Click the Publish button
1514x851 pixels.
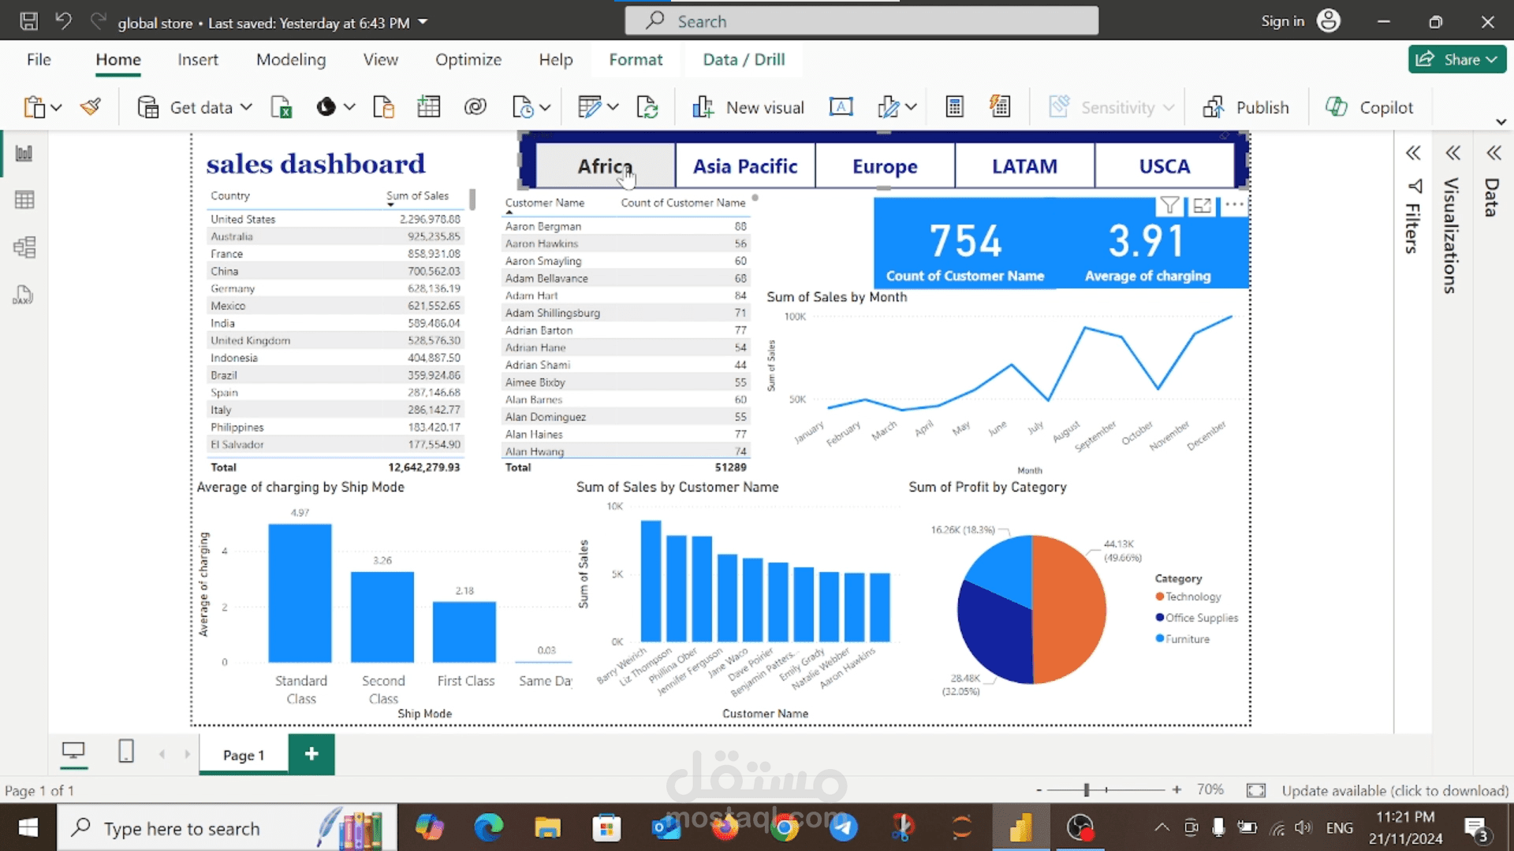(x=1246, y=107)
